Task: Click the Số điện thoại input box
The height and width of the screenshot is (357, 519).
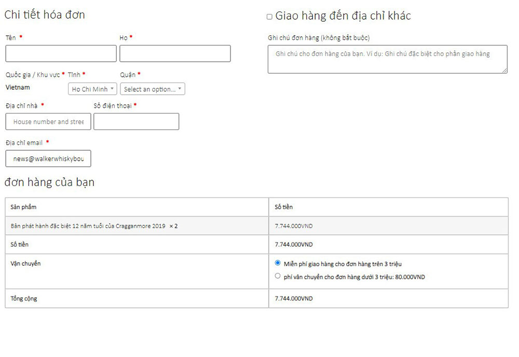Action: click(x=136, y=122)
